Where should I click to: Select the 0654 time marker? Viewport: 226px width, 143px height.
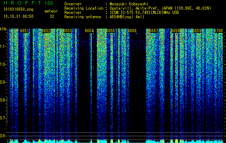point(89,31)
